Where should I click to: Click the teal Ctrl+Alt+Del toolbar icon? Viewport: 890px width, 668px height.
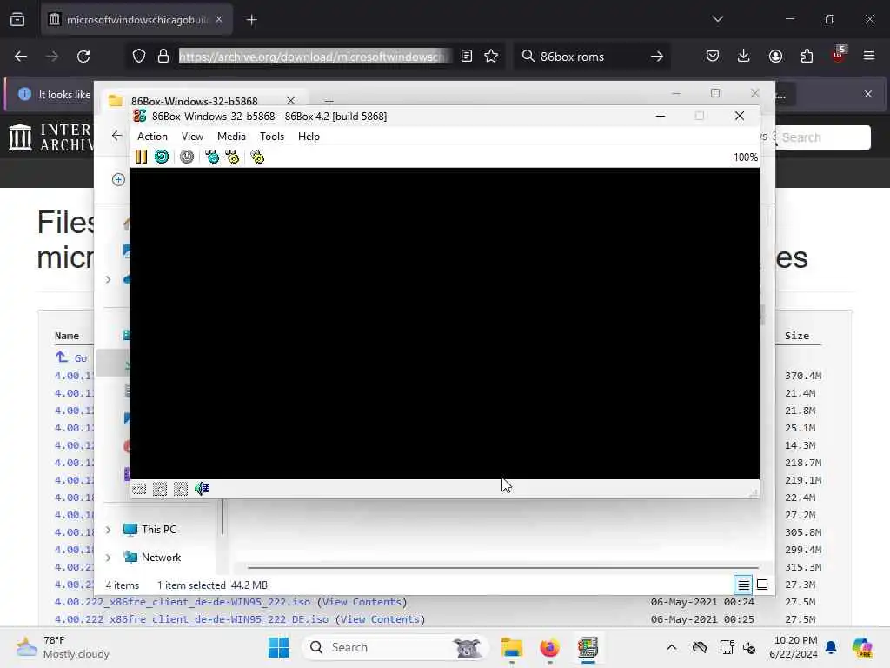[x=212, y=157]
